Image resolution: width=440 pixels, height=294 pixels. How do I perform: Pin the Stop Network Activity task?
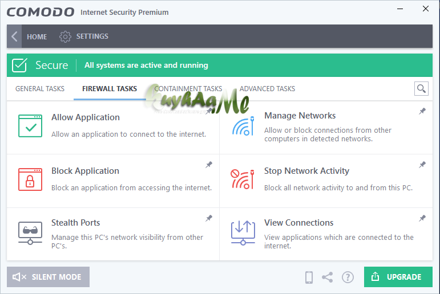click(x=422, y=165)
